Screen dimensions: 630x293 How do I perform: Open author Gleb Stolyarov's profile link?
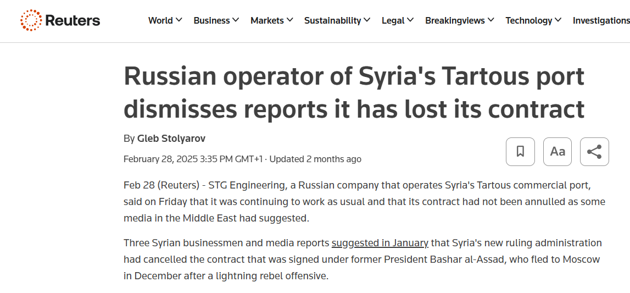pyautogui.click(x=171, y=139)
